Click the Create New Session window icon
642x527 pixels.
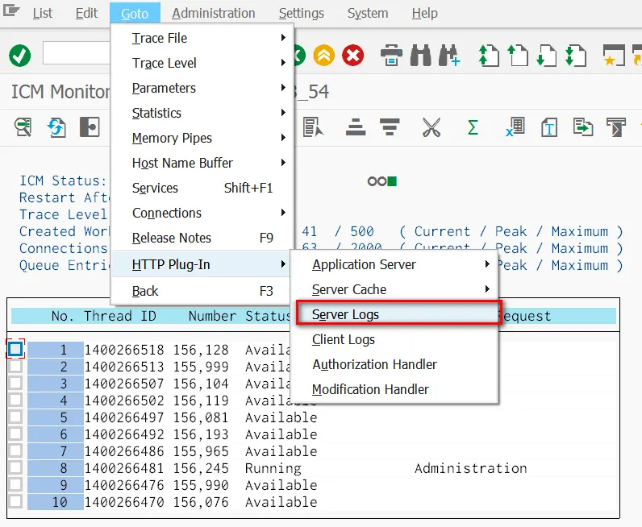coord(614,56)
